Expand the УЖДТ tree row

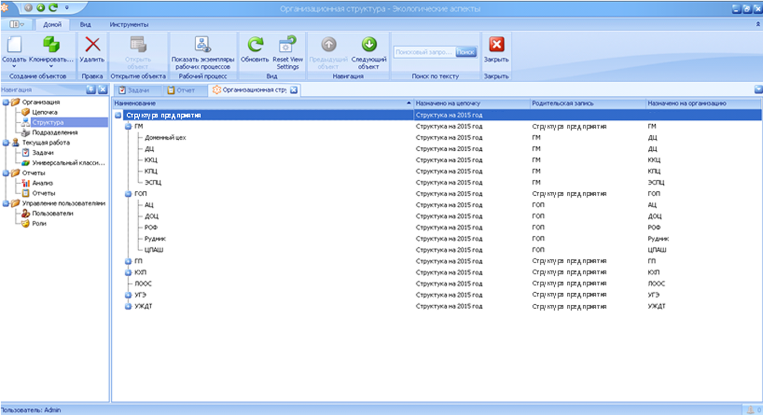pos(128,306)
